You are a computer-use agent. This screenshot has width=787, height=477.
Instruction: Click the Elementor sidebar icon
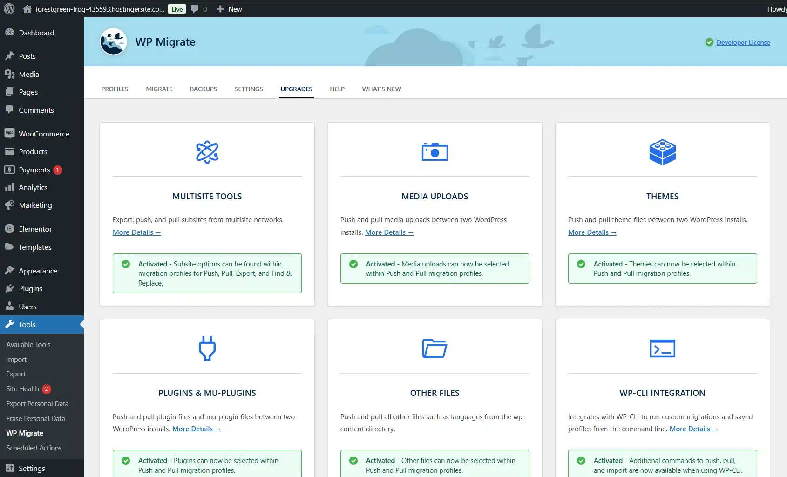(x=9, y=229)
